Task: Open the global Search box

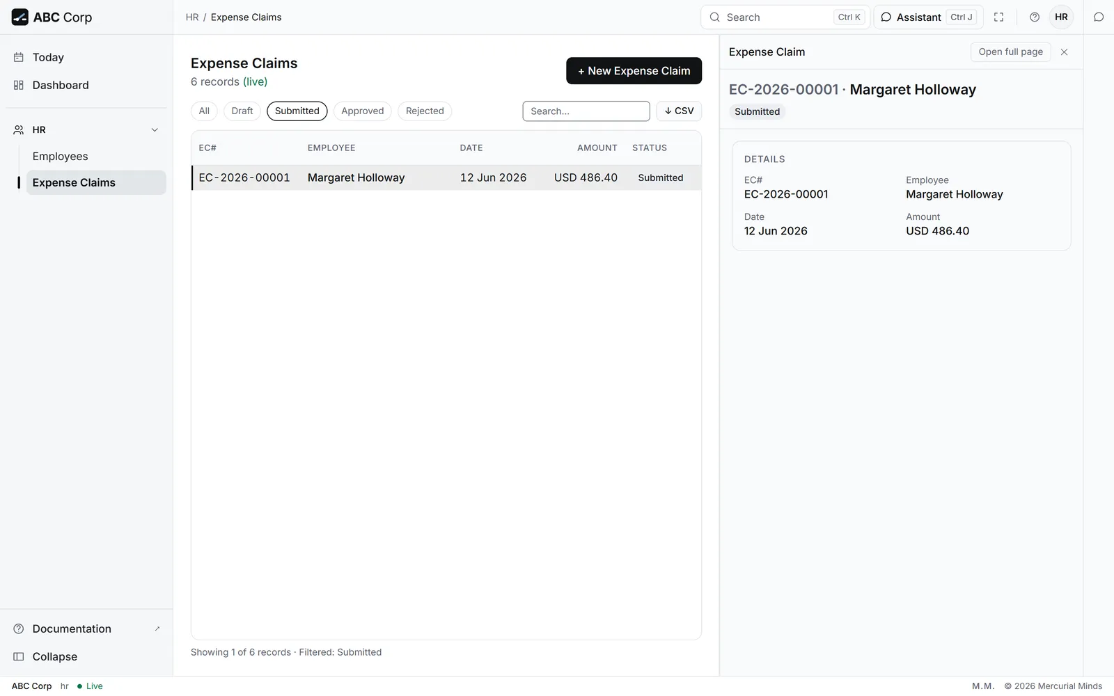Action: tap(785, 17)
